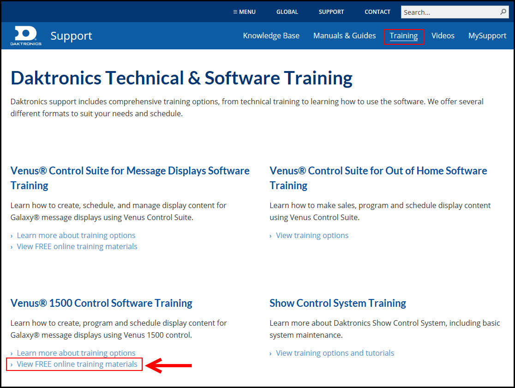Open the CONTACT page
The image size is (515, 388).
pyautogui.click(x=377, y=12)
